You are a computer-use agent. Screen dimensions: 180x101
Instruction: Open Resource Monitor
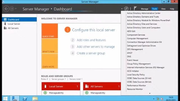[x=135, y=89]
